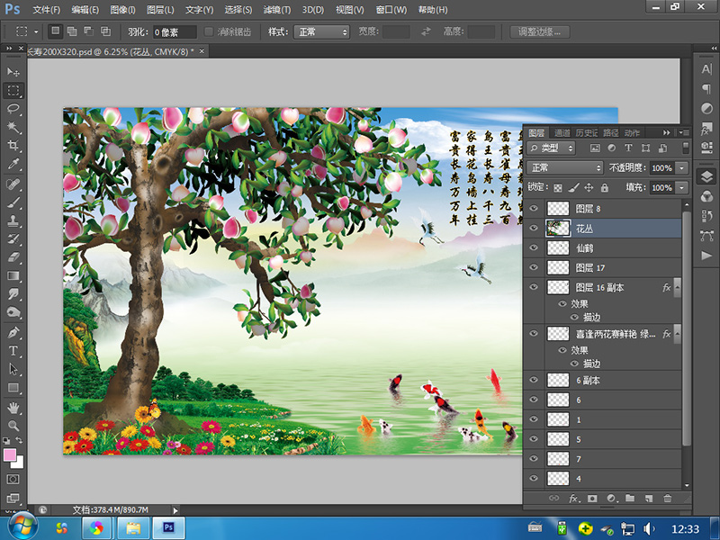Click the white background color swatch

click(x=19, y=463)
